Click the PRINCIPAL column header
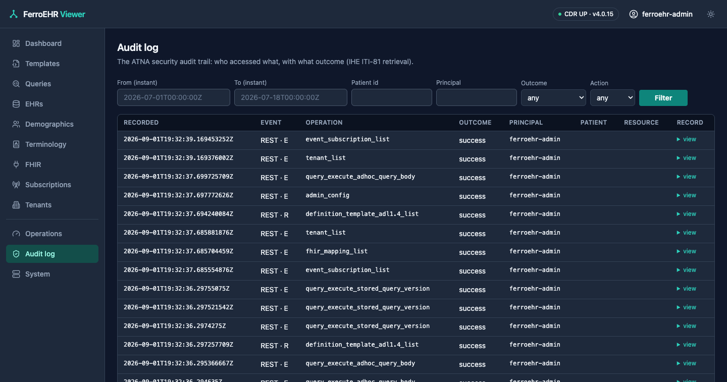 click(526, 123)
